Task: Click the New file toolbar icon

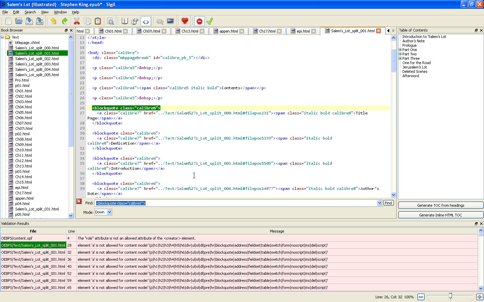Action: point(8,21)
